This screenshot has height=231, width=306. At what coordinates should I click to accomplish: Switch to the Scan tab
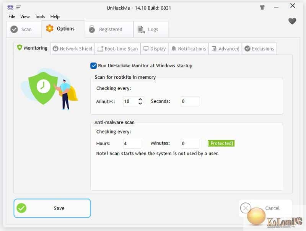[x=24, y=29]
